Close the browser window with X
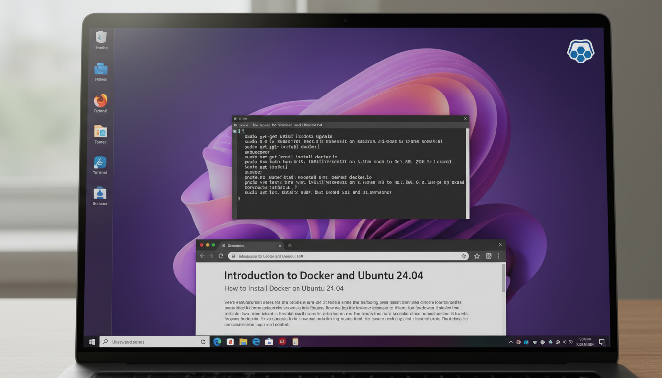This screenshot has height=378, width=662. pos(500,245)
